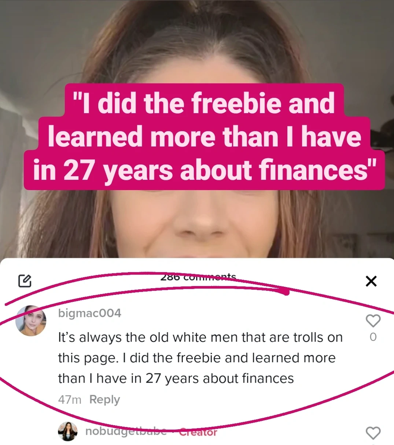Select the comment text about old white men trolls
The height and width of the screenshot is (445, 394).
pos(200,358)
